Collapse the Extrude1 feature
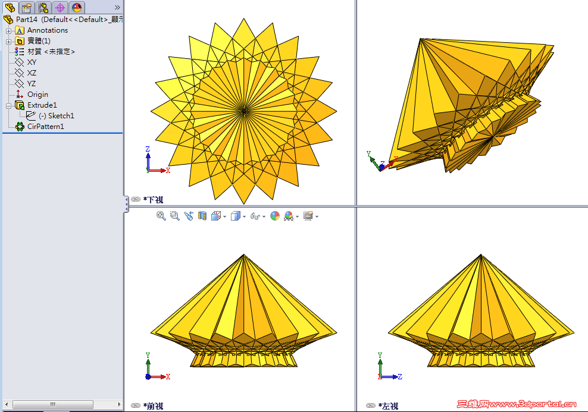The height and width of the screenshot is (412, 588). (x=8, y=105)
